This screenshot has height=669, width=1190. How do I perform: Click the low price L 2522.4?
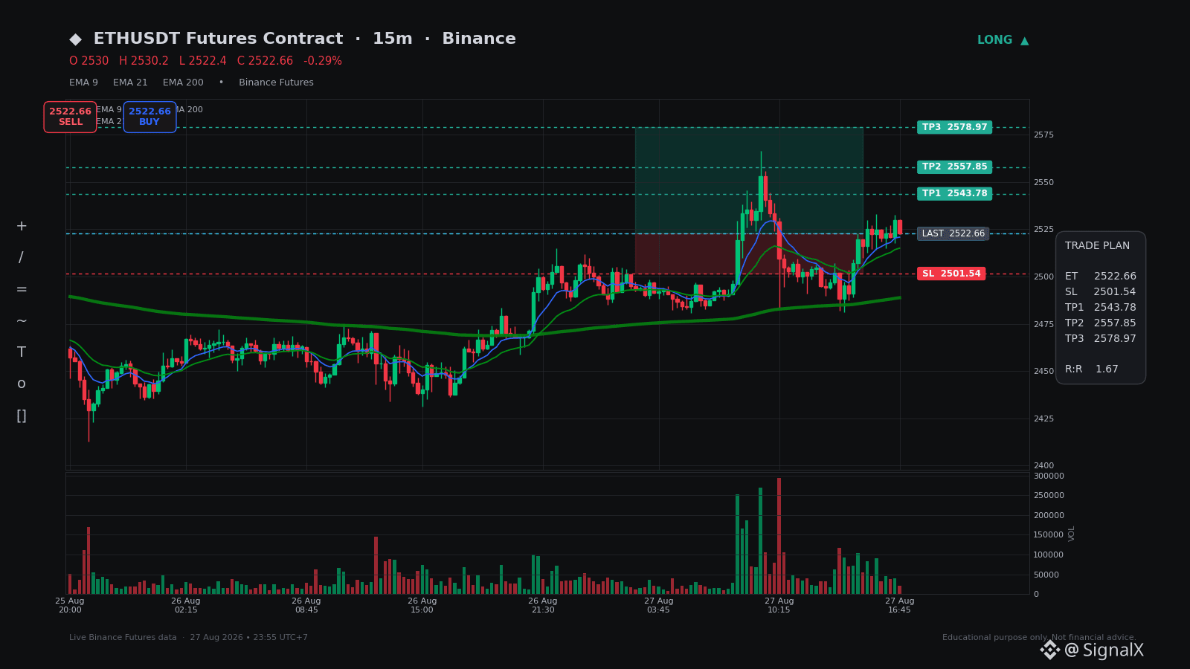tap(202, 61)
